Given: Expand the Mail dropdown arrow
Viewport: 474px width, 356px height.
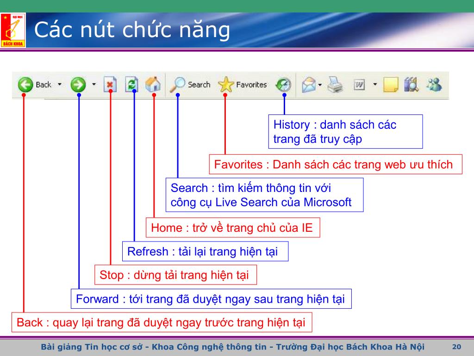Looking at the screenshot, I should tap(319, 85).
